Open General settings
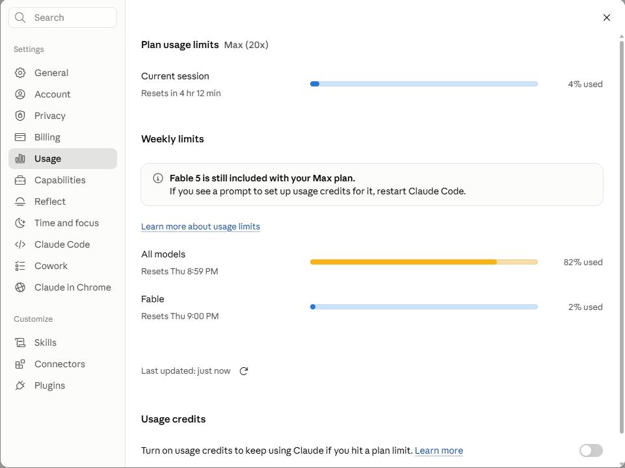This screenshot has height=468, width=625. pyautogui.click(x=62, y=73)
